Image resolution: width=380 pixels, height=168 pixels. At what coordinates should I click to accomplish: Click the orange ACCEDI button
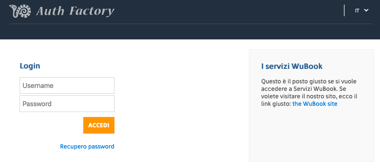[x=99, y=125]
